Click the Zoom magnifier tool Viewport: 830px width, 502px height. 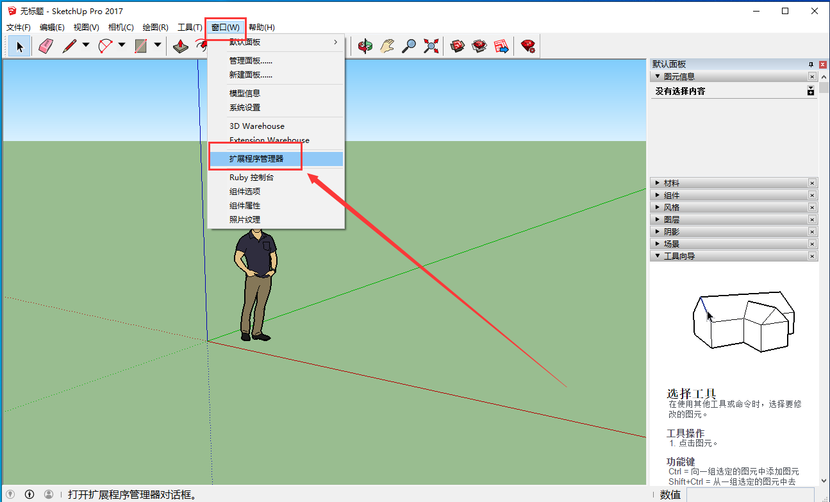point(409,46)
